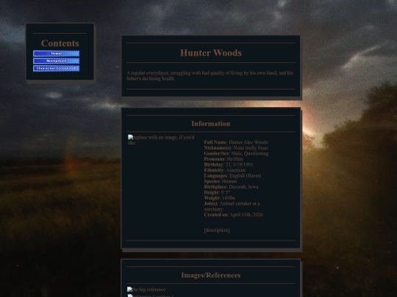Click 'Job(s): Animal caretaker at a sanctuary' text
This screenshot has height=297, width=397.
tap(232, 206)
